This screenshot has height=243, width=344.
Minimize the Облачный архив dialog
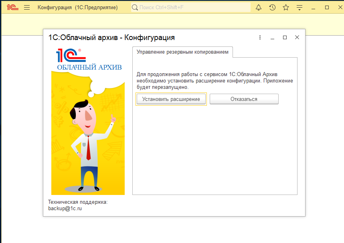pos(273,38)
